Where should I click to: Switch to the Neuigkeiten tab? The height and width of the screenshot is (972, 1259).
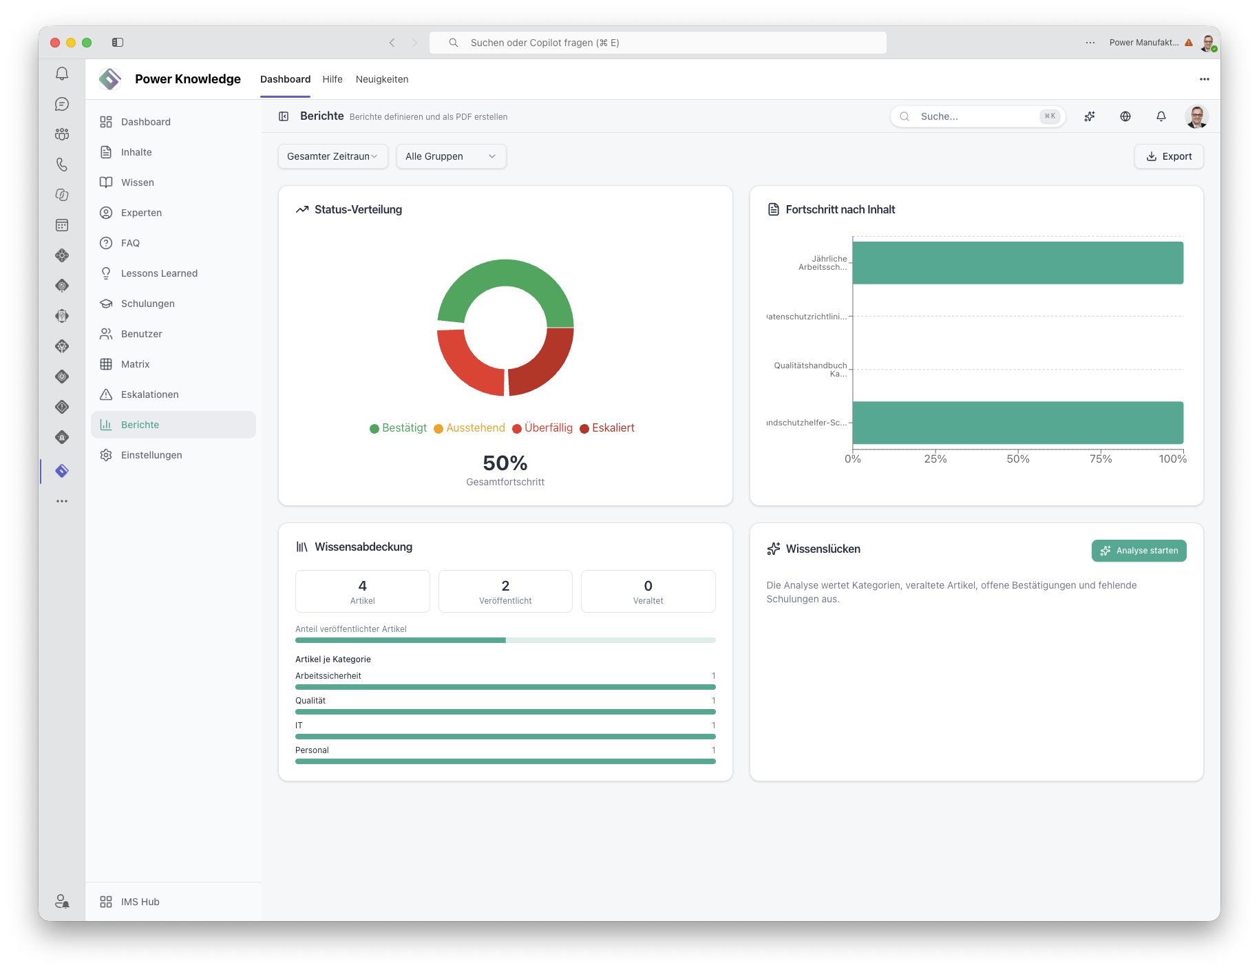(x=382, y=79)
